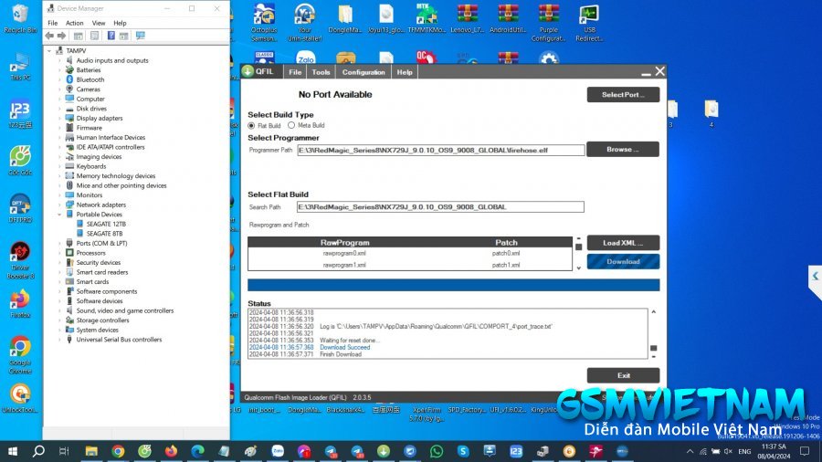Open QFIL Help menu
The width and height of the screenshot is (822, 462).
(405, 72)
